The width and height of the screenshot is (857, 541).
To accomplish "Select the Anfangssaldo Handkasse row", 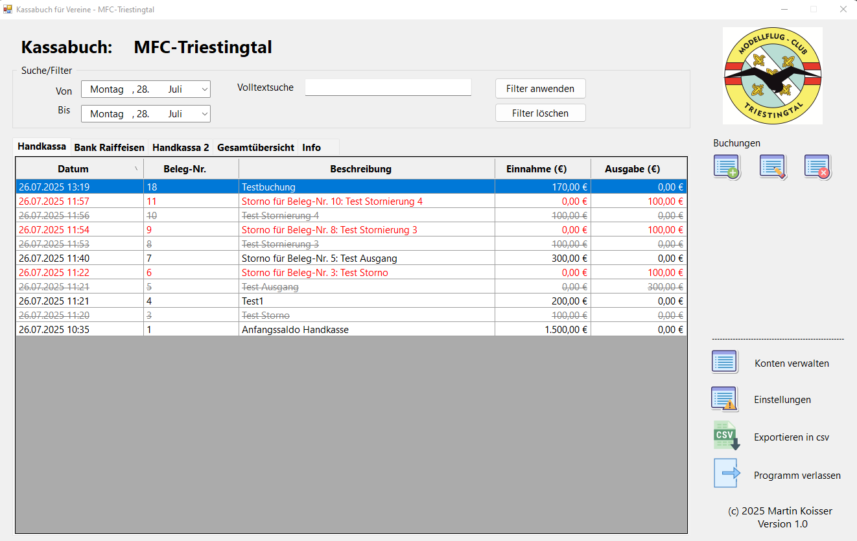I will 295,330.
